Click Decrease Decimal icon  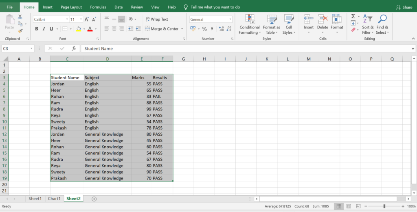(229, 29)
